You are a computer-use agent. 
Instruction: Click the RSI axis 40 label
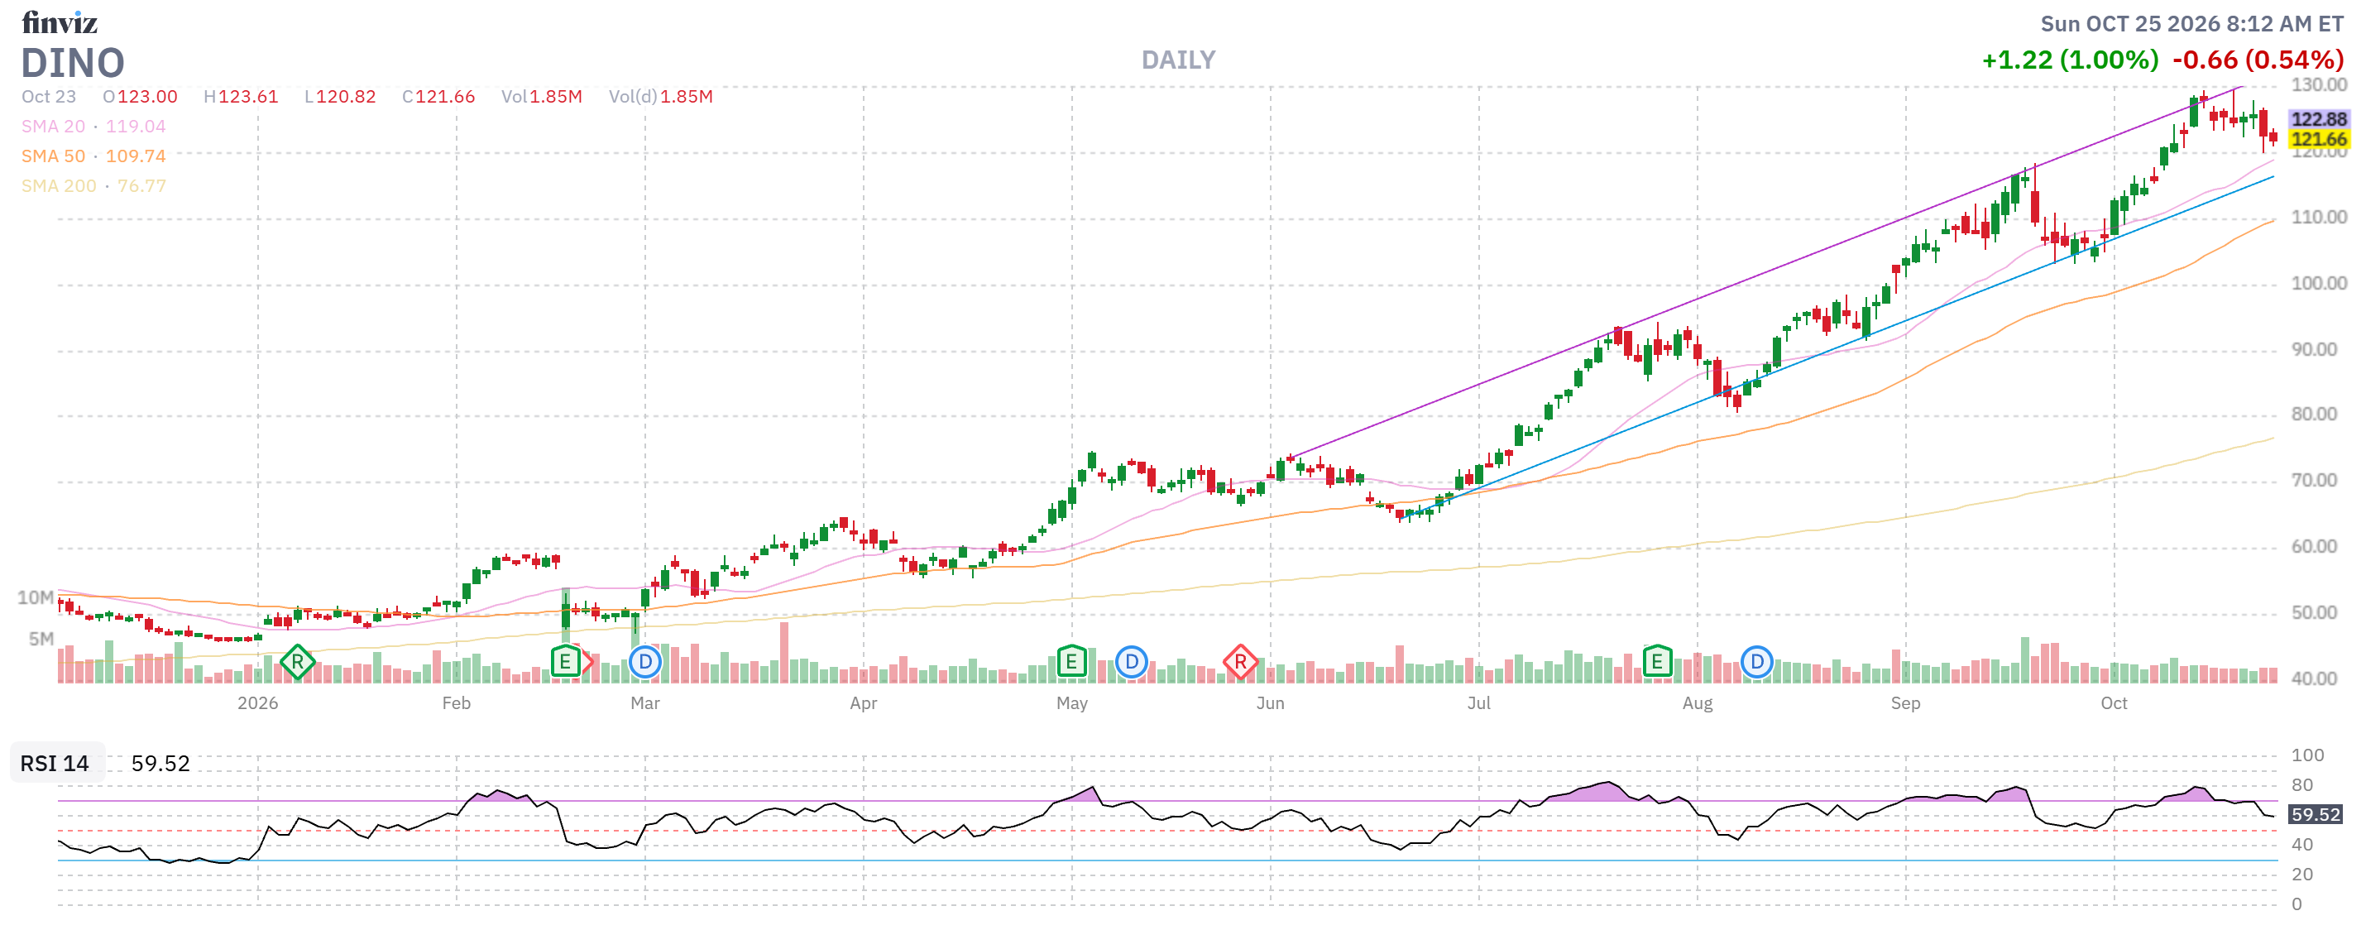pyautogui.click(x=2302, y=846)
